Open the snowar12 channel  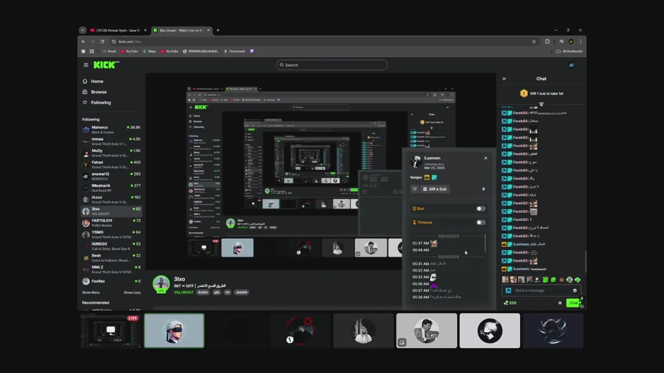[x=111, y=176]
